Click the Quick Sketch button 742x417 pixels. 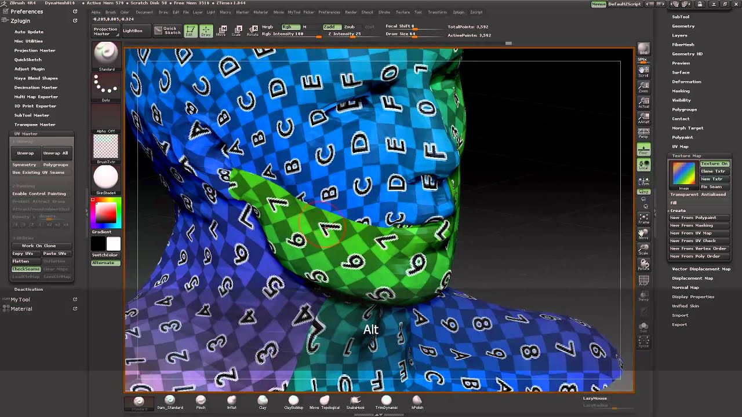pyautogui.click(x=168, y=31)
